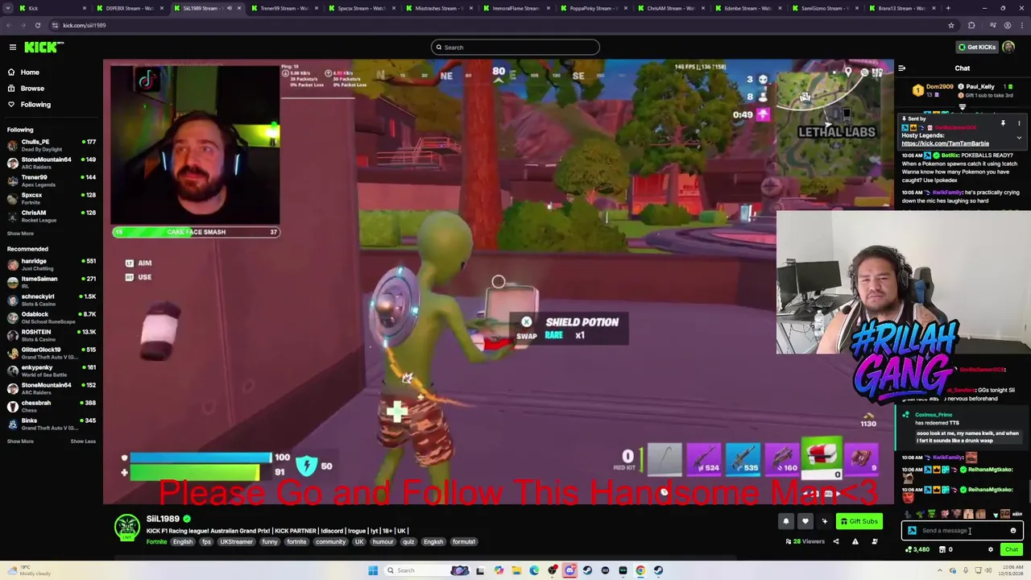This screenshot has width=1031, height=580.
Task: Open the Trener99 channel in Following
Action: point(50,180)
